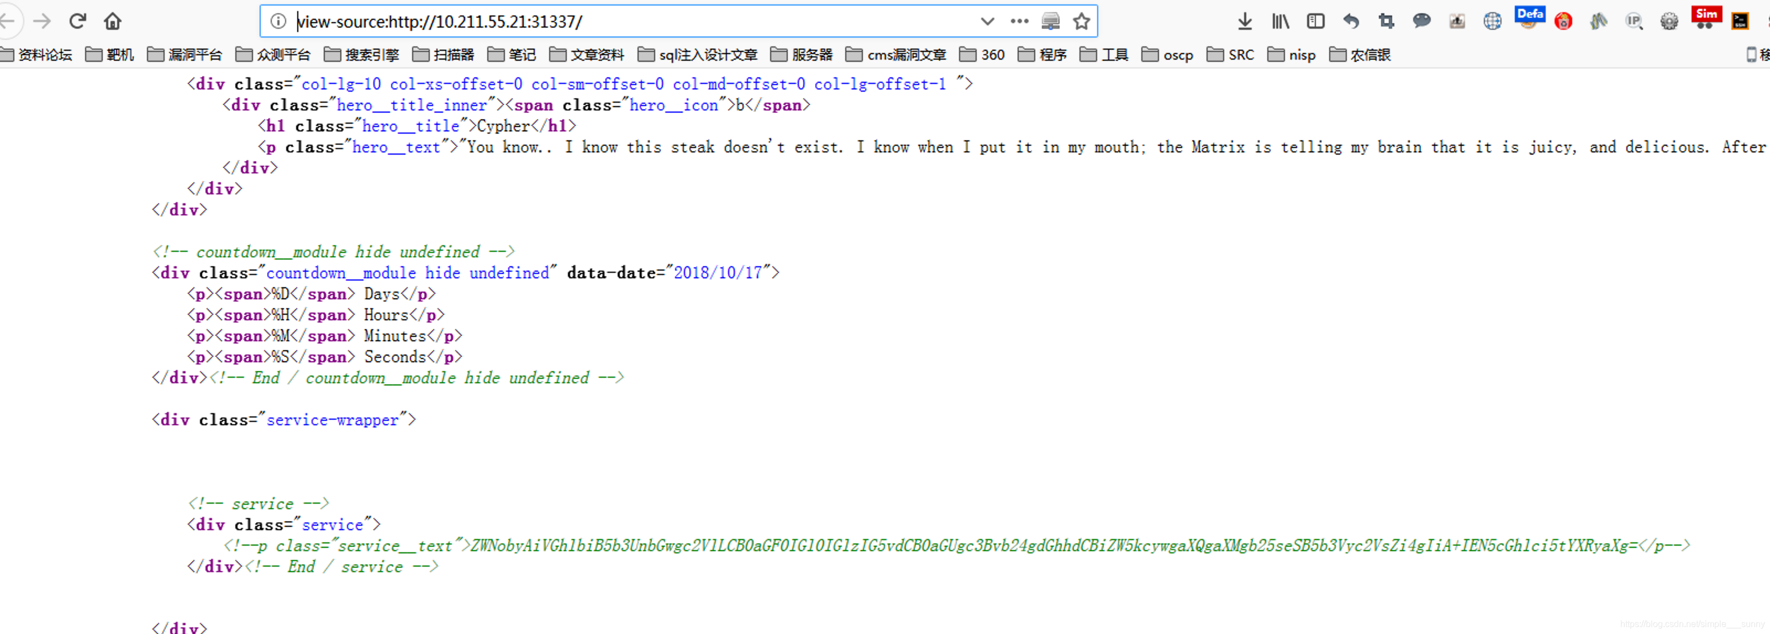Click the forward navigation arrow icon

pyautogui.click(x=42, y=18)
